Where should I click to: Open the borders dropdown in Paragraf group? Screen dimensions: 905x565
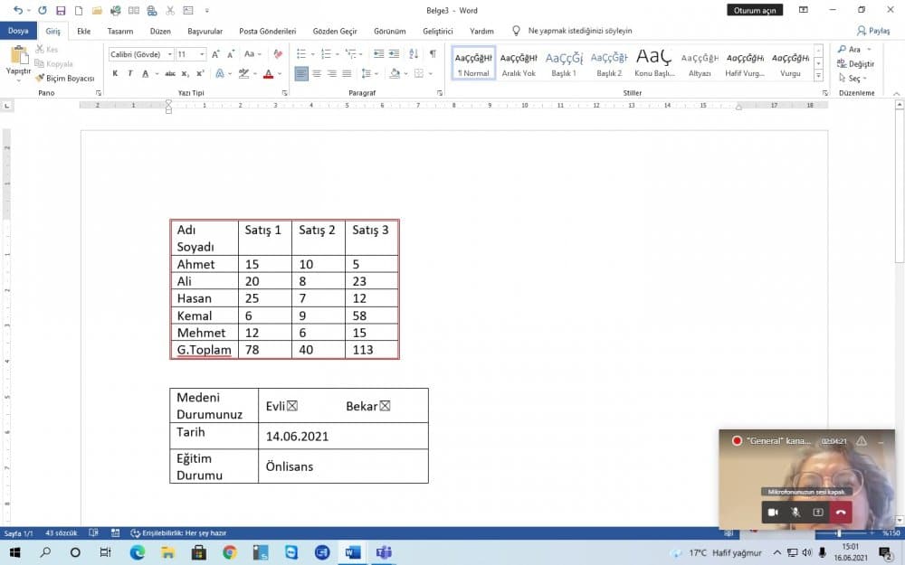423,73
